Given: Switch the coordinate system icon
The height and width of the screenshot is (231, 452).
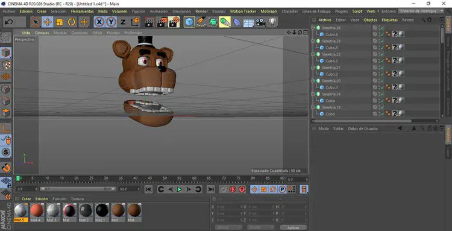Looking at the screenshot, I should 135,22.
